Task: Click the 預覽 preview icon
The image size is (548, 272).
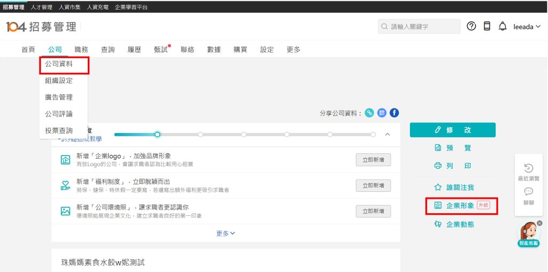Action: click(438, 147)
